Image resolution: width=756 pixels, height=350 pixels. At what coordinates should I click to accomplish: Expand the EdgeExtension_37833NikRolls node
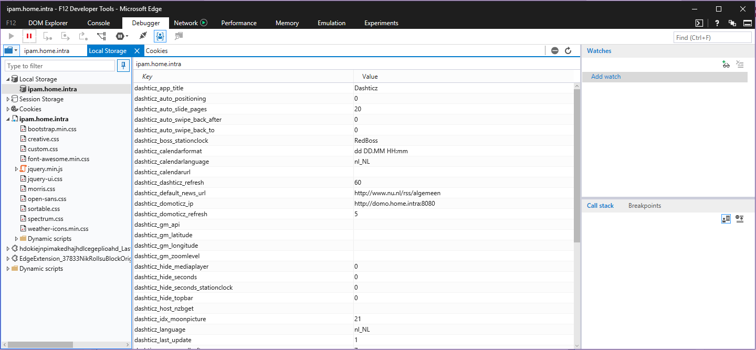tap(8, 259)
